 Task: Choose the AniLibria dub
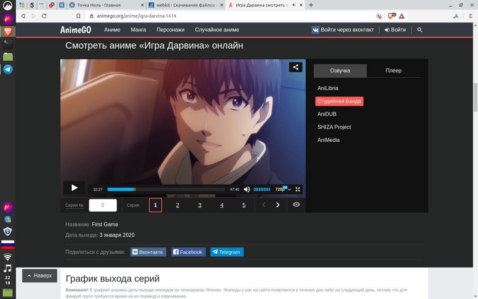(x=328, y=88)
